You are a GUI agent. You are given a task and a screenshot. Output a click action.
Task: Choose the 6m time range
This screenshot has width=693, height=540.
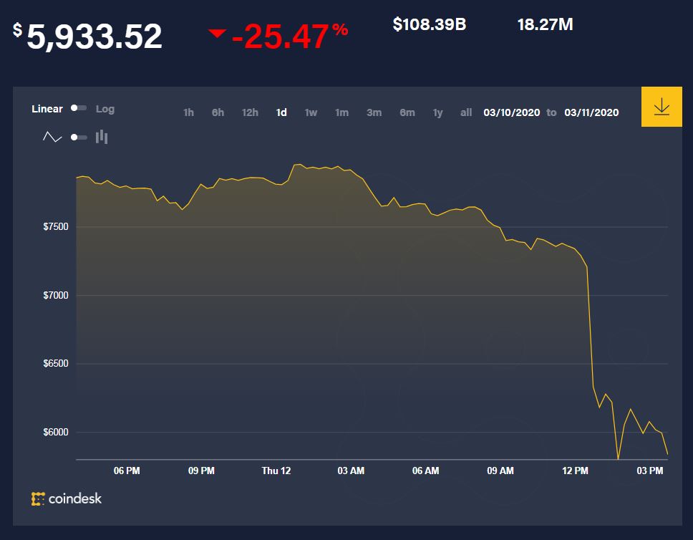point(407,112)
